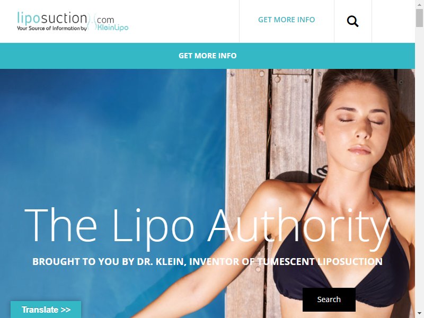Click the "Your Source of Information by" tagline

click(51, 28)
